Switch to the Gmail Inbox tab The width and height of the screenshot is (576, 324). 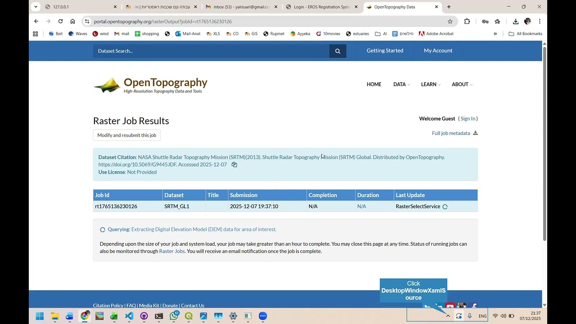pos(240,7)
